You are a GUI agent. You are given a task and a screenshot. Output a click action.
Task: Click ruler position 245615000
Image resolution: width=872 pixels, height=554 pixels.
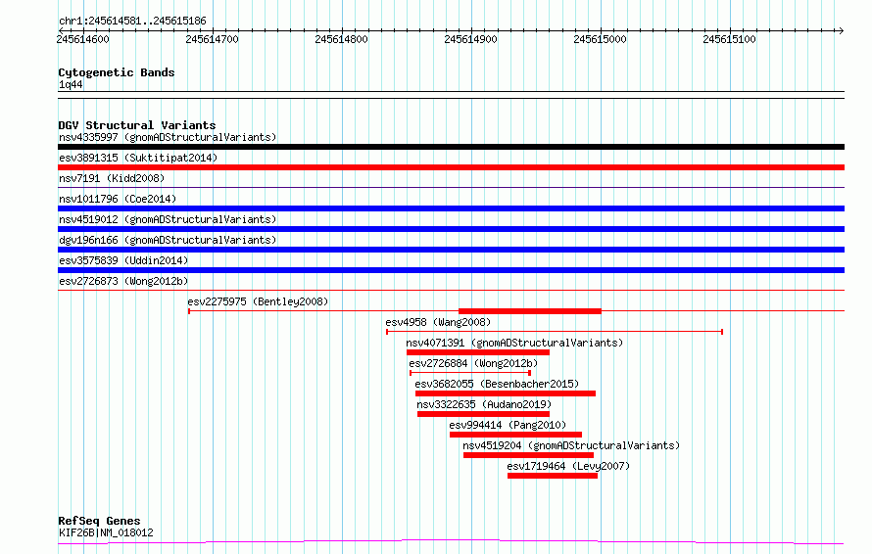pyautogui.click(x=600, y=39)
